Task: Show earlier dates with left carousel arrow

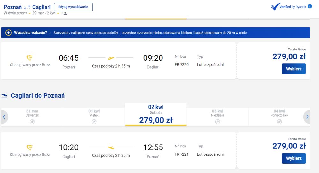Action: 4,117
